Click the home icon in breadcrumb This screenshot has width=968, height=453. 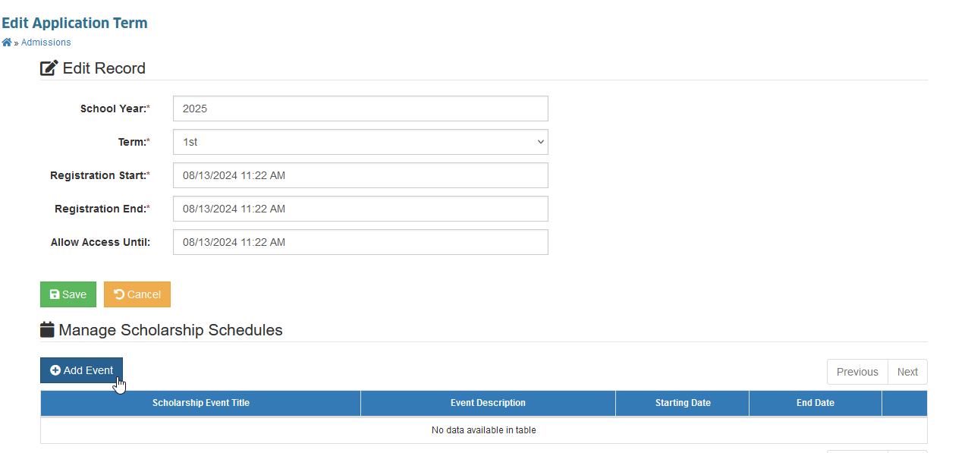tap(7, 42)
